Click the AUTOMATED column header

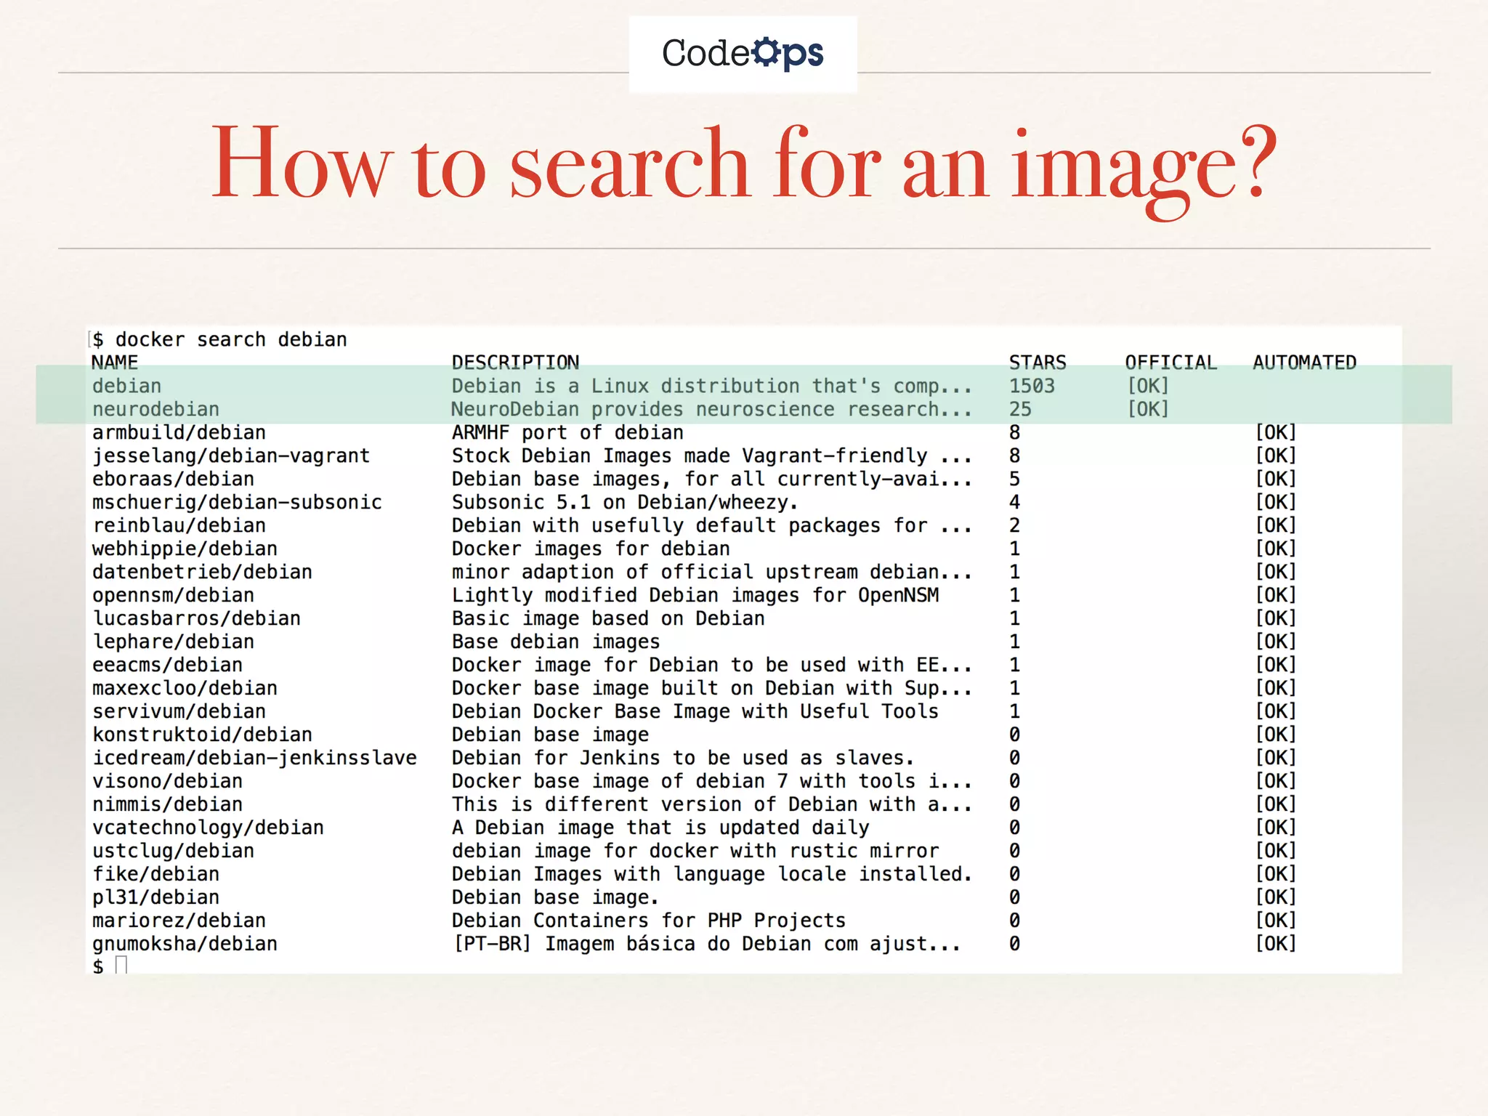click(1304, 363)
